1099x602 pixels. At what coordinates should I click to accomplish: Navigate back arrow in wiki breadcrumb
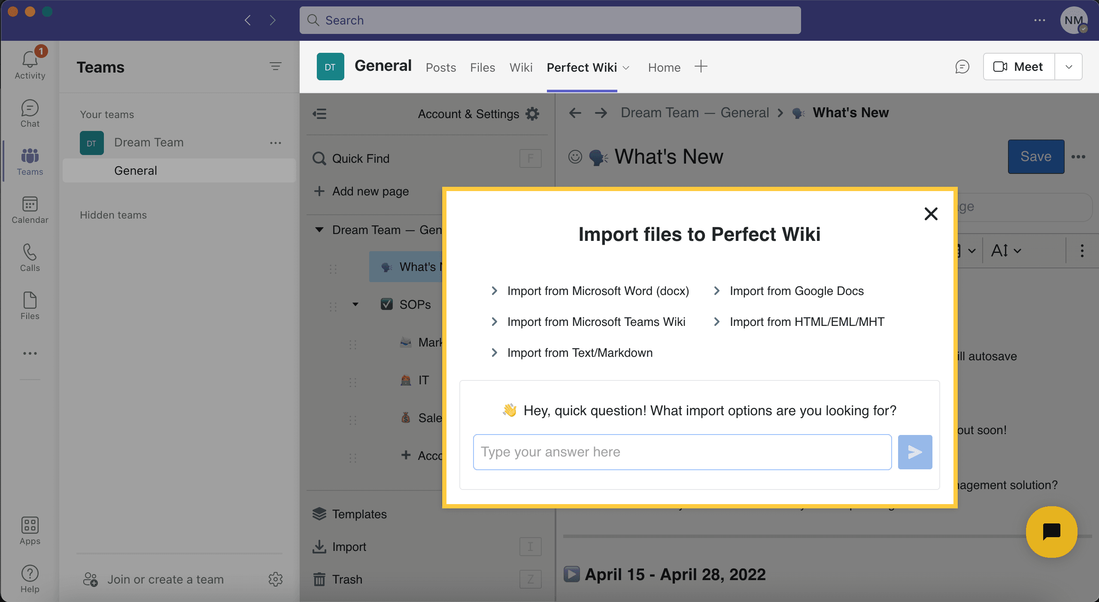[575, 113]
